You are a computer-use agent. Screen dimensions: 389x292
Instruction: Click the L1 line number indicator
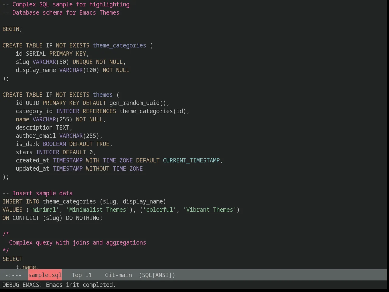click(88, 275)
